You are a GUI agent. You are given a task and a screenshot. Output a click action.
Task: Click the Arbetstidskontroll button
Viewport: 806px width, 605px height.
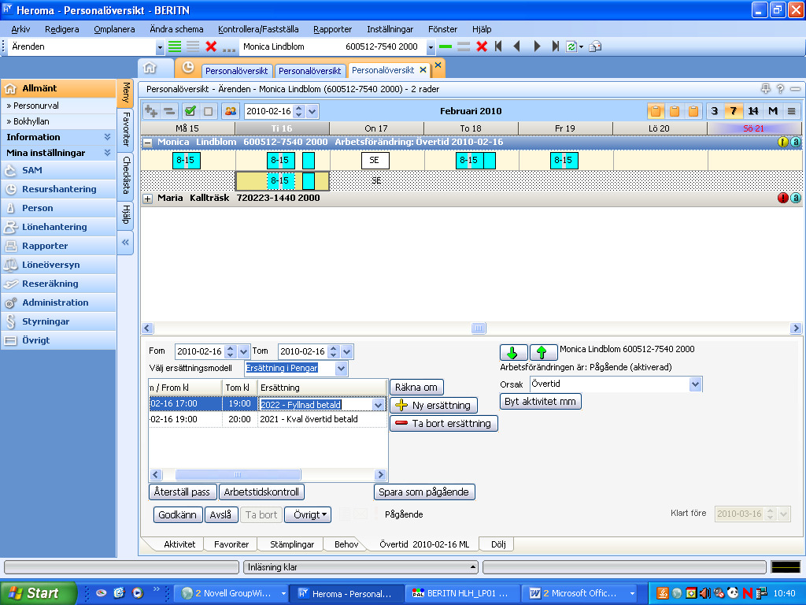click(x=261, y=492)
